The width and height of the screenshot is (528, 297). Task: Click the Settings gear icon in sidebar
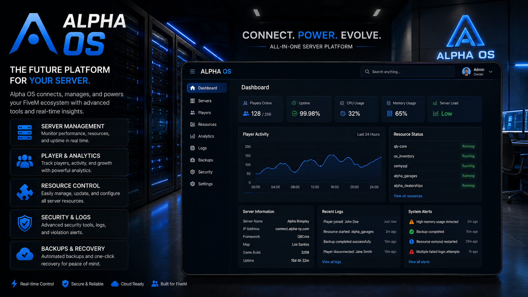tap(193, 184)
